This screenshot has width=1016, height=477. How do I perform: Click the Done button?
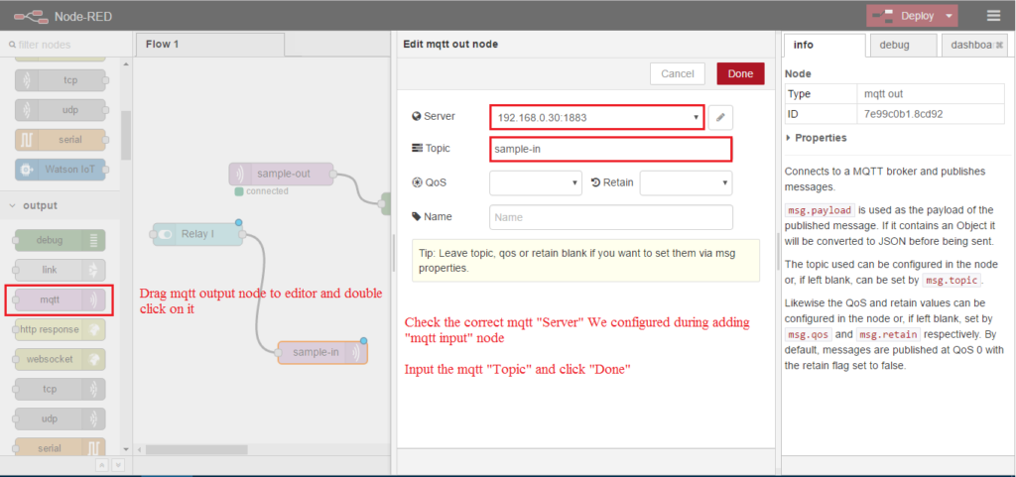coord(740,73)
